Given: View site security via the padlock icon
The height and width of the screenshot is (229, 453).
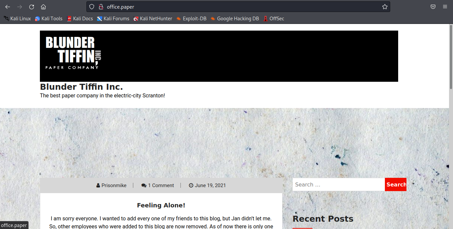Looking at the screenshot, I should (101, 7).
